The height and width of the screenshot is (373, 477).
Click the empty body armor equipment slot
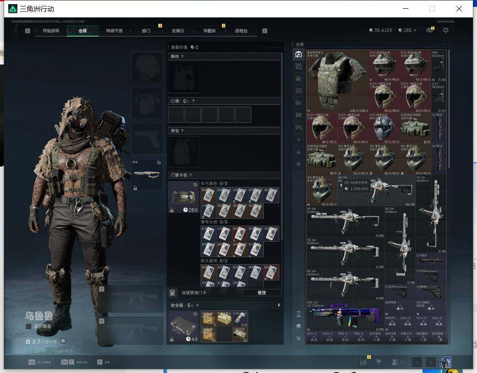pos(147,103)
